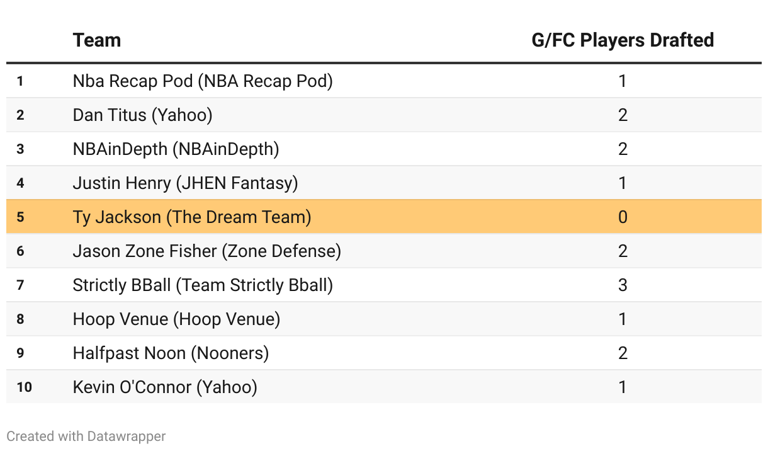The width and height of the screenshot is (768, 451).
Task: Click the Team column header
Action: click(x=97, y=40)
